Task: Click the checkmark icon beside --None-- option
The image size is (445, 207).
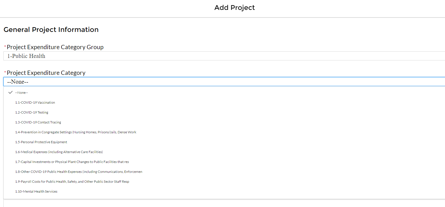Action: (x=10, y=92)
